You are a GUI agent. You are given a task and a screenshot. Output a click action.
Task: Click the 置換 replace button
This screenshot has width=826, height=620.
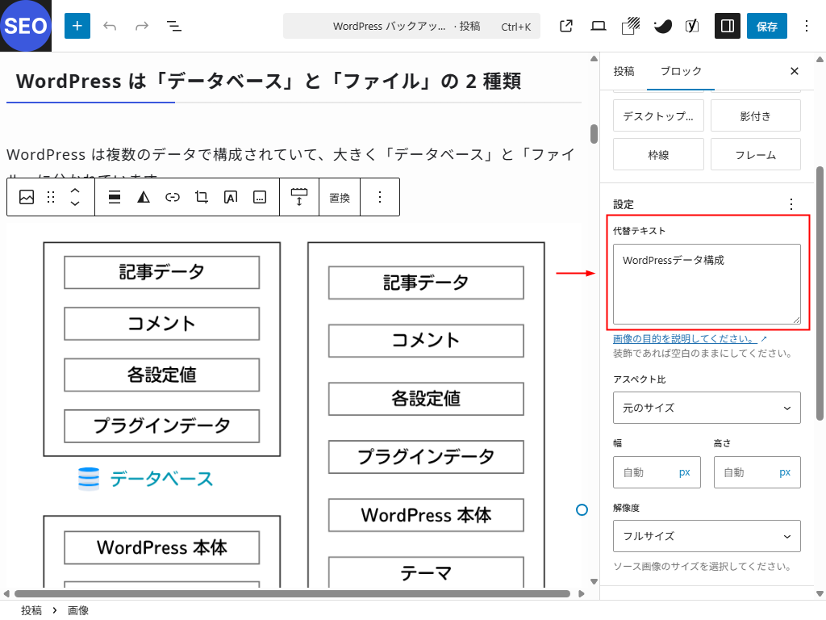[340, 198]
